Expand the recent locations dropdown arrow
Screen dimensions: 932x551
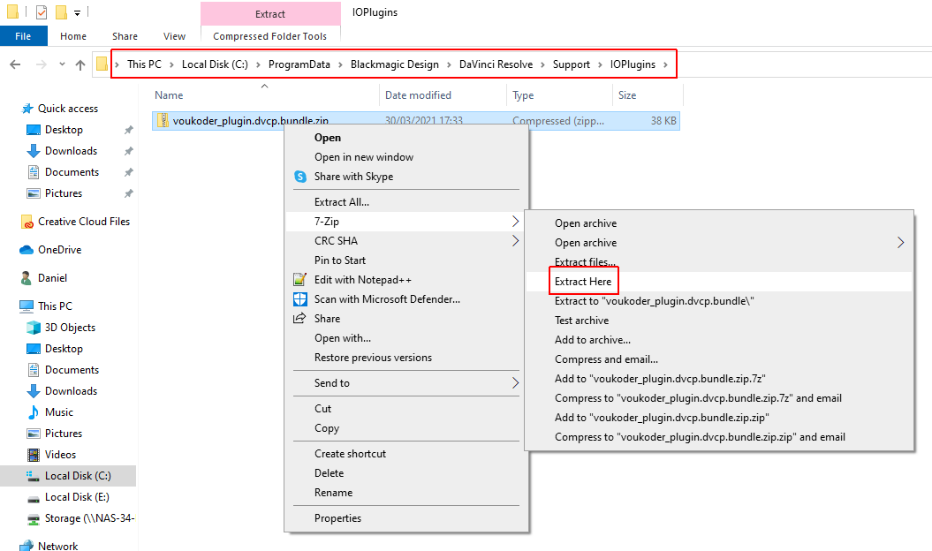(x=61, y=64)
